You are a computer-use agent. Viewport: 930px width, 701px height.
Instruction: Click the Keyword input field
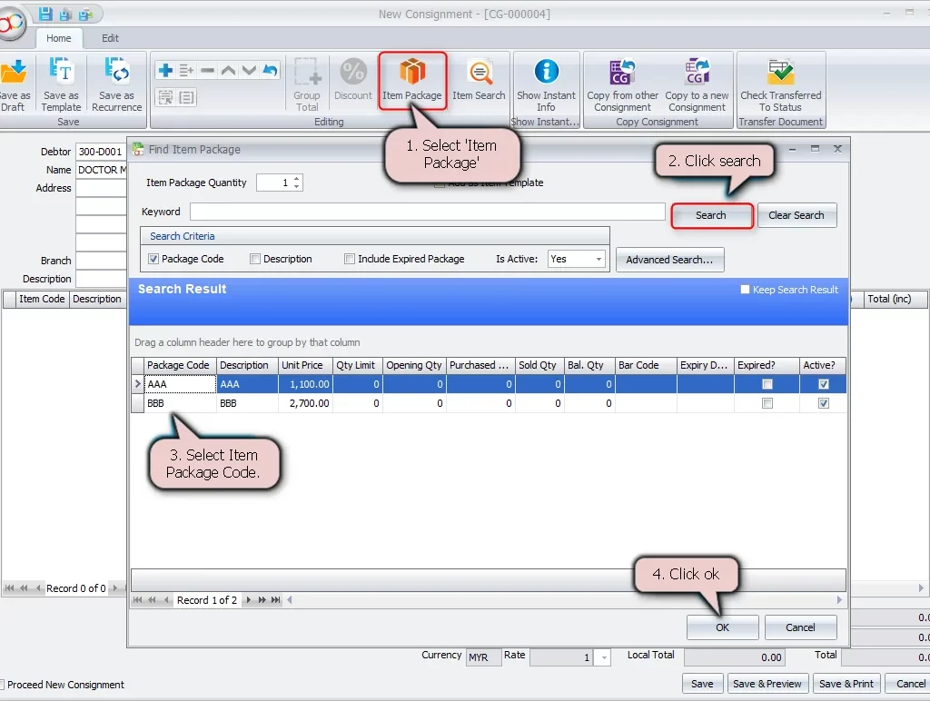click(427, 212)
